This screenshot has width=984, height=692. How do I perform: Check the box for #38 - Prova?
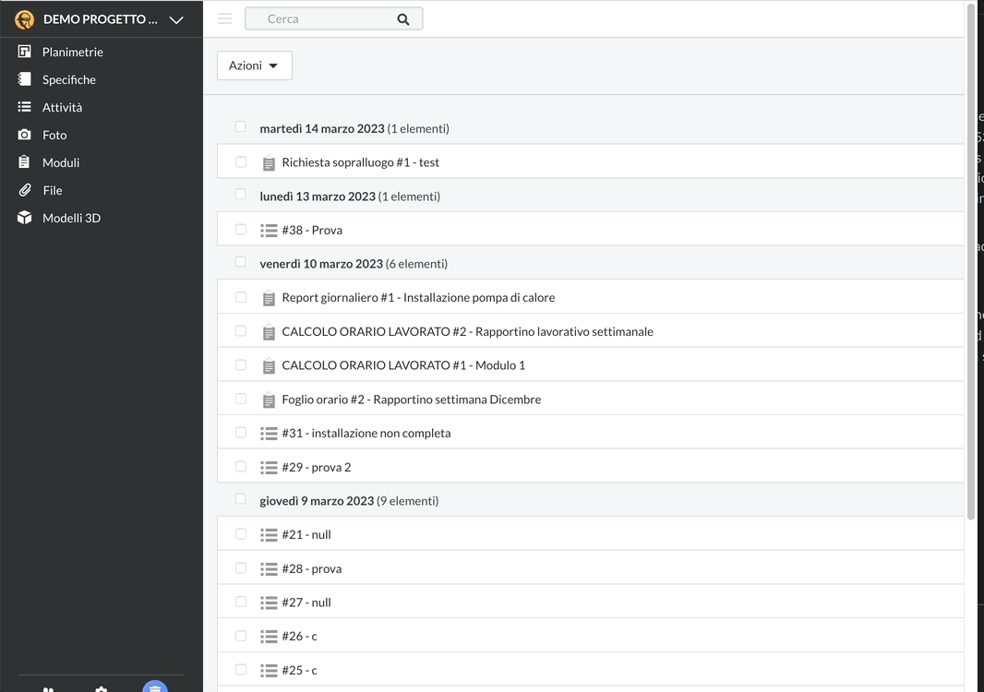click(241, 230)
